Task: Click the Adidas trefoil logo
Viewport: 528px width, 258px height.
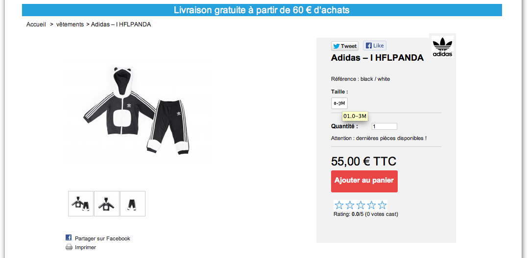Action: tap(442, 47)
